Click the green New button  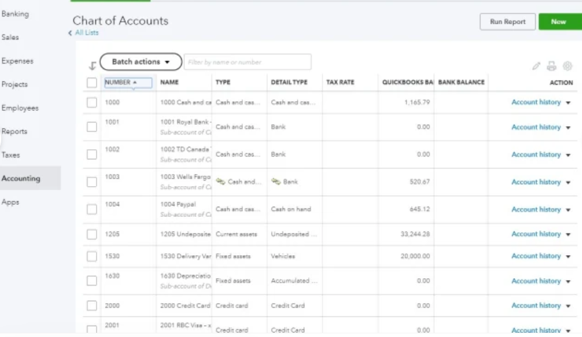coord(558,22)
